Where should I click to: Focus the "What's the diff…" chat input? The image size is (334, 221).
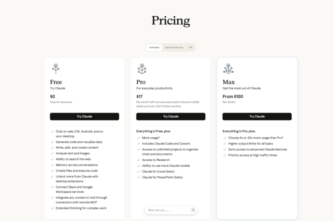pos(167,210)
